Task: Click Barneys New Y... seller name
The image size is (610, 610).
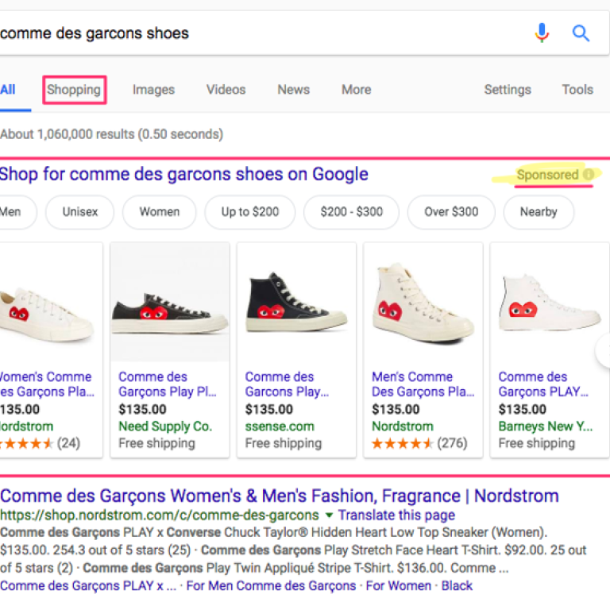Action: coord(546,427)
